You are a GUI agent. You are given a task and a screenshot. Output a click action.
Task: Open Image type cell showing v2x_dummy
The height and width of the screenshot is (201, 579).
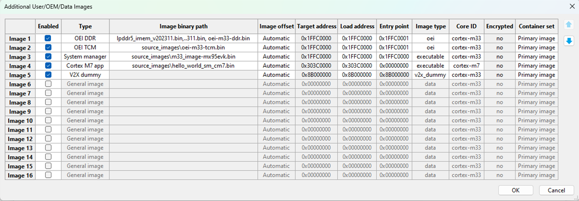(430, 75)
